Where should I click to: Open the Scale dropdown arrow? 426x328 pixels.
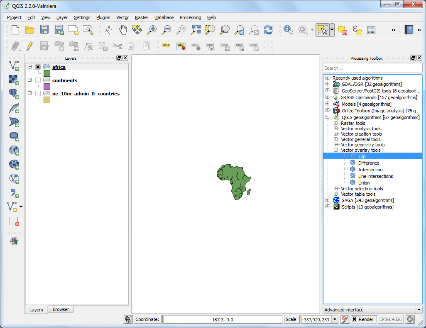(x=335, y=319)
